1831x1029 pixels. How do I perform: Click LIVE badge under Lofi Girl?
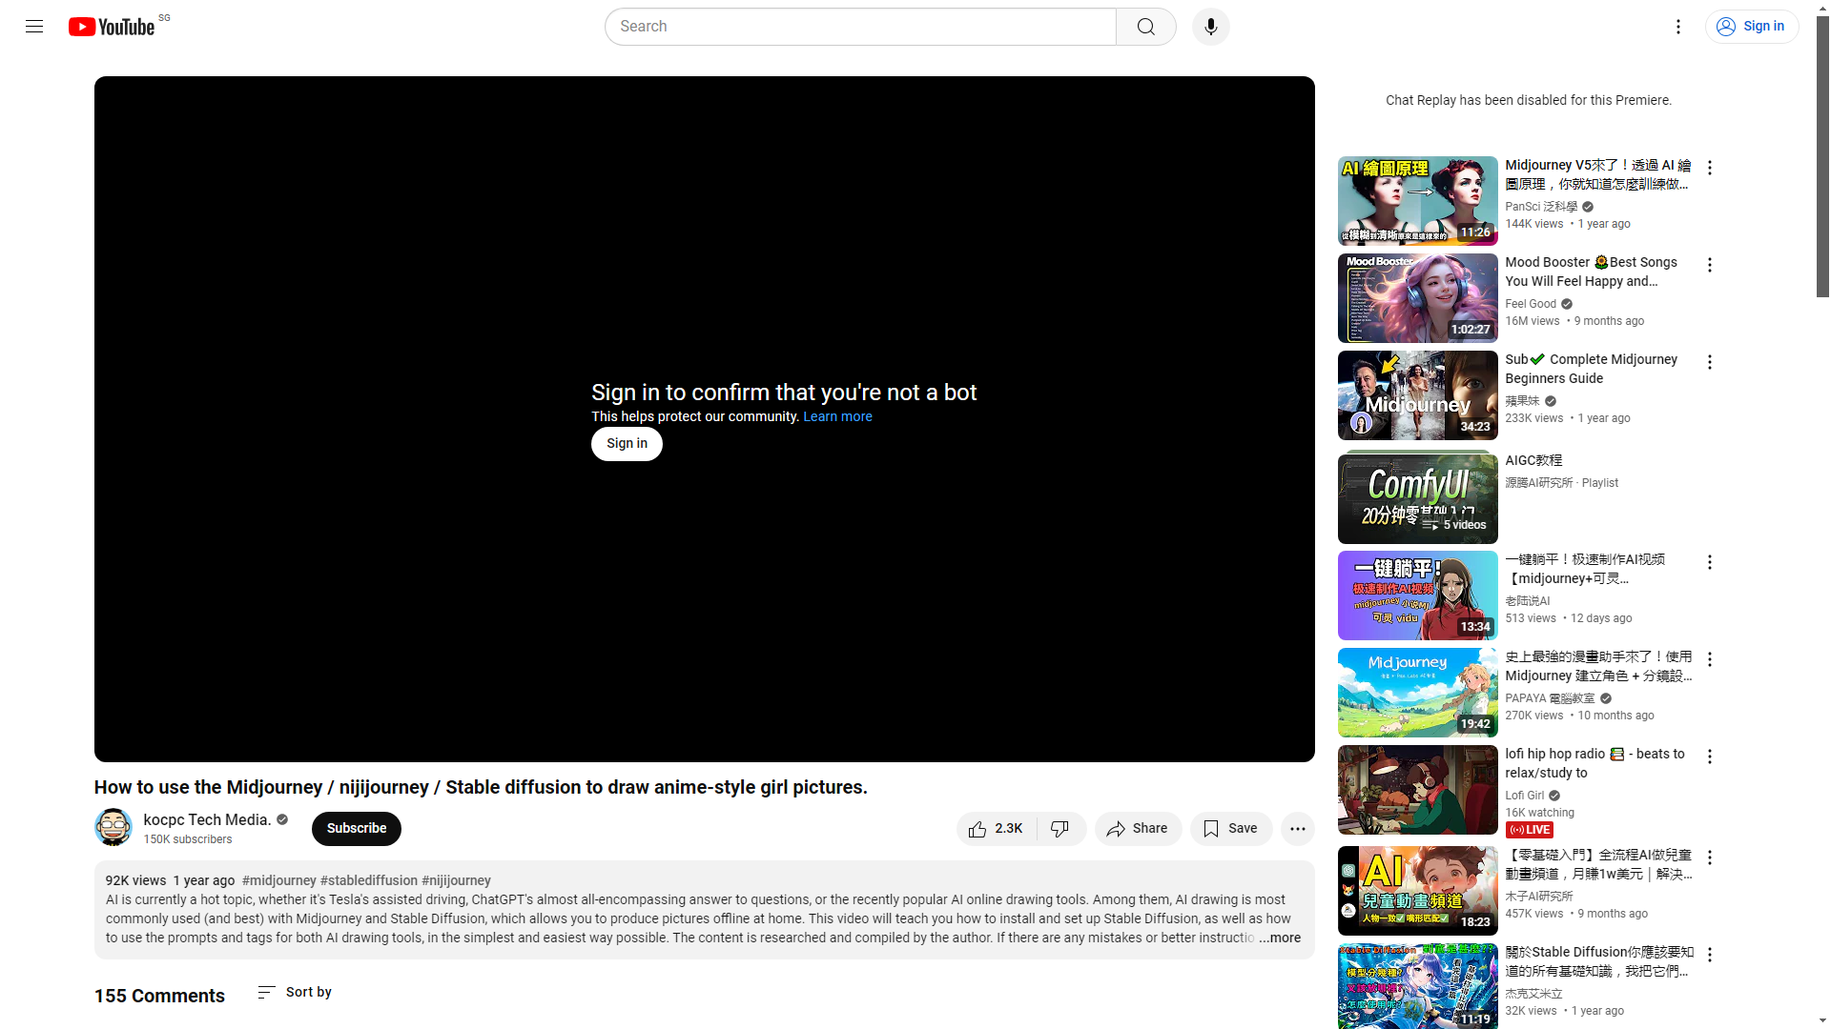coord(1529,831)
